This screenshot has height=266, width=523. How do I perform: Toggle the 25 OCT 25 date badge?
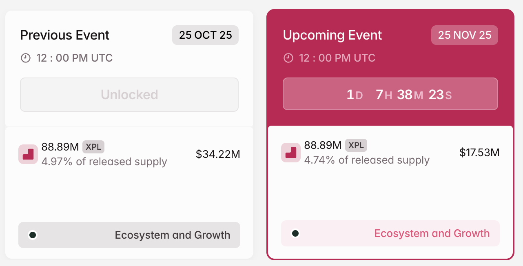[x=205, y=35]
